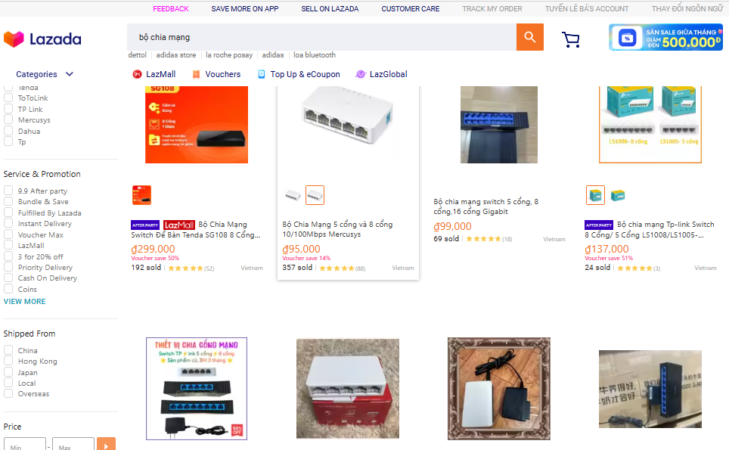Select the second Mercusys switch variant thumbnail
729x450 pixels.
315,195
